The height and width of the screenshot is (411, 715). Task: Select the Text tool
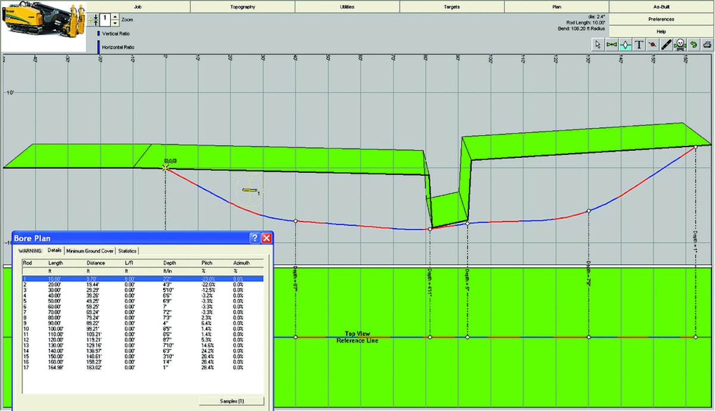(x=639, y=43)
